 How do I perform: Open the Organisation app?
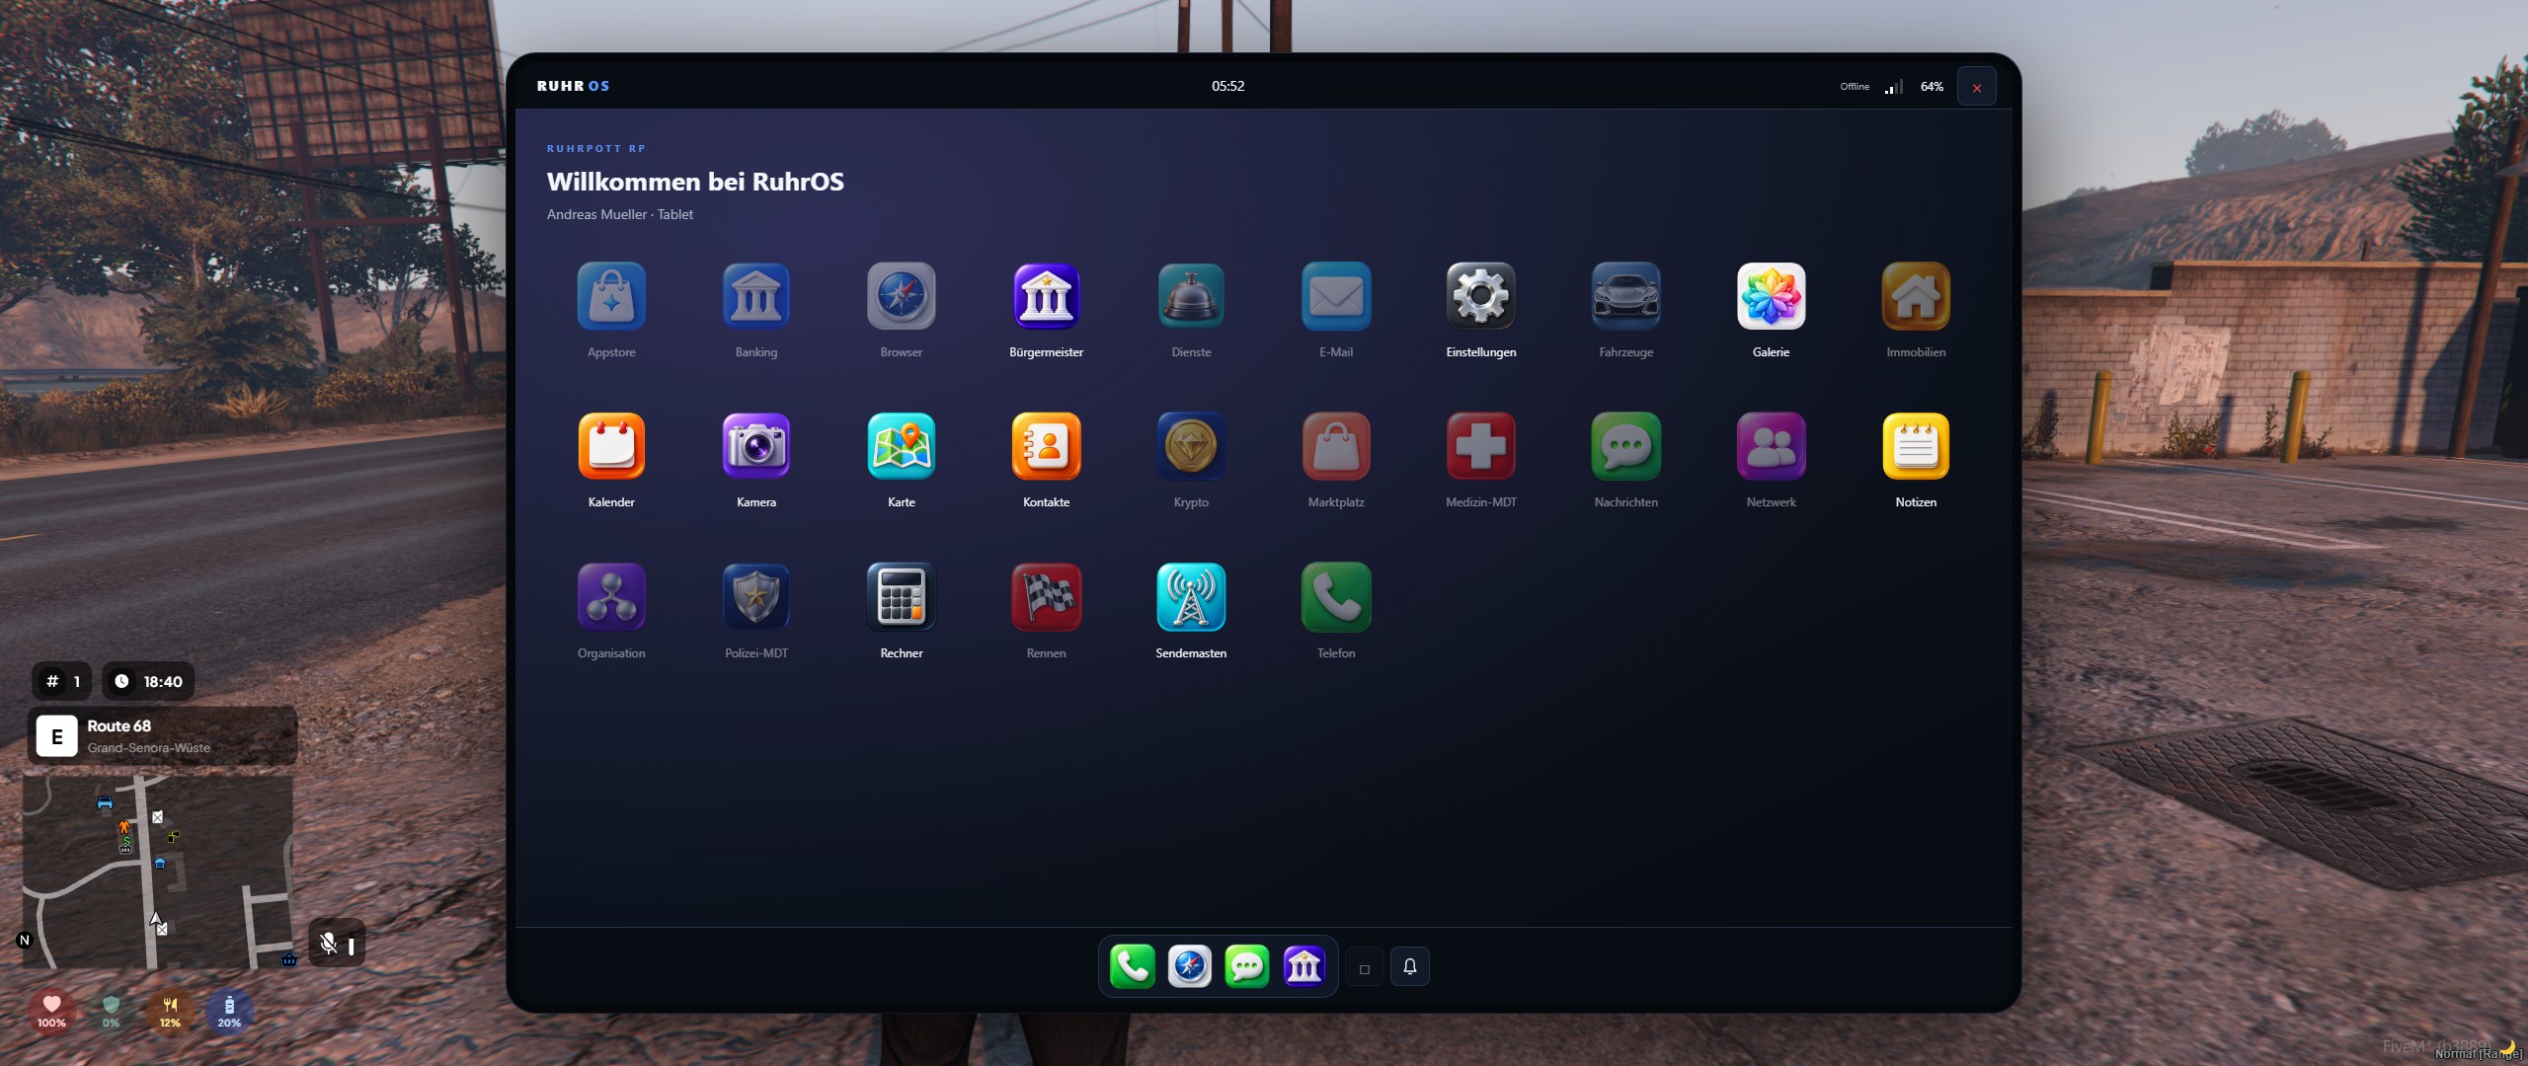[611, 597]
